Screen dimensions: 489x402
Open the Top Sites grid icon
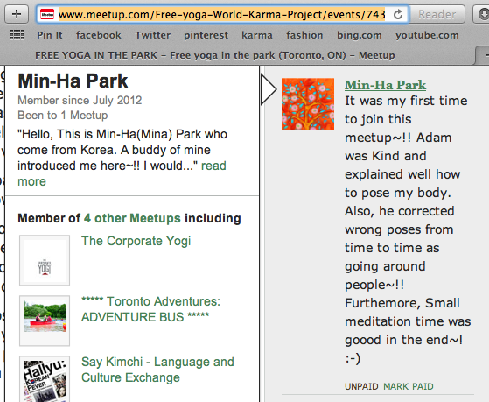[x=17, y=35]
